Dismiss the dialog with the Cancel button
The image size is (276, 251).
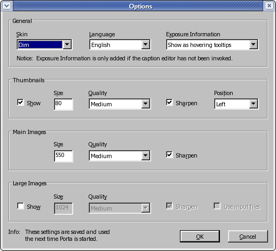(248, 237)
